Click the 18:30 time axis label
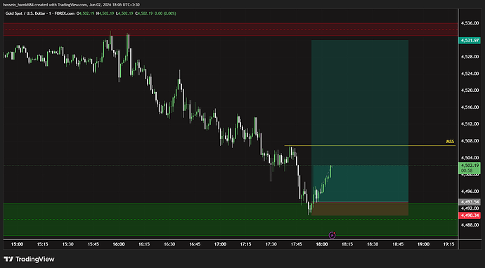Screen dimensions: 485x268 click(373, 244)
